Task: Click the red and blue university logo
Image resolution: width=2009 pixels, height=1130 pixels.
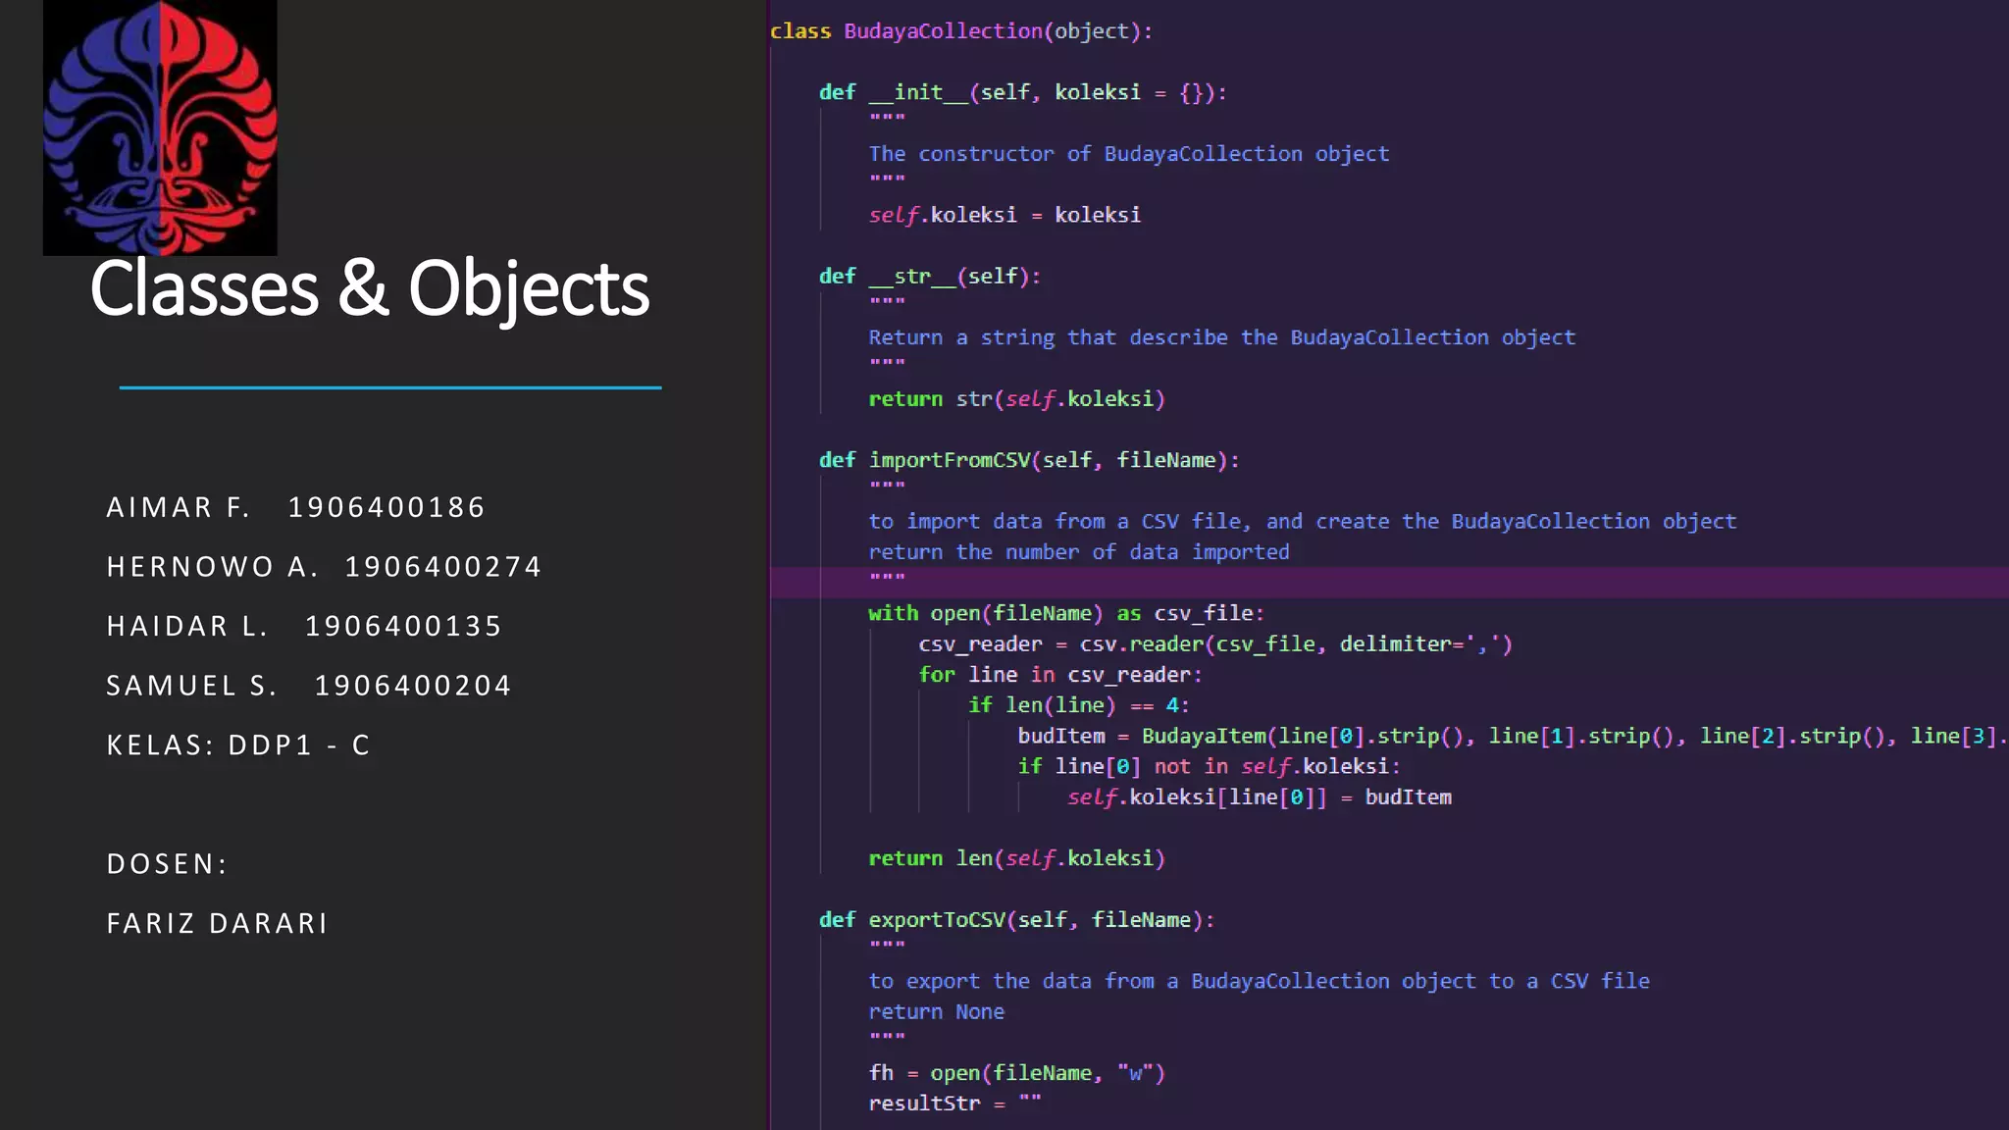Action: pos(160,128)
